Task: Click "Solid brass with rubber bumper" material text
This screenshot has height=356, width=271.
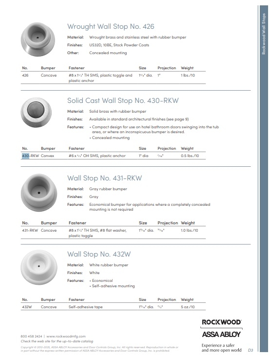Action: 117,112
